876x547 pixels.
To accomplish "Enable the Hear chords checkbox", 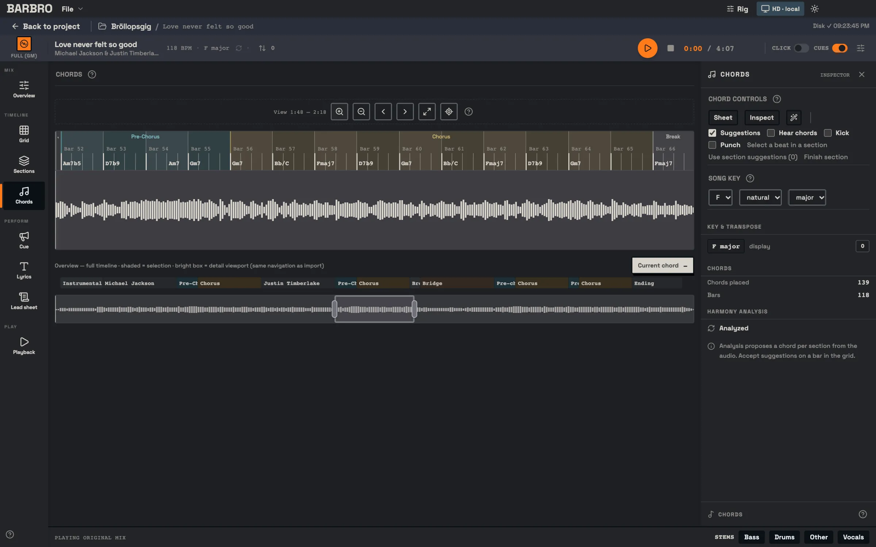I will (771, 133).
